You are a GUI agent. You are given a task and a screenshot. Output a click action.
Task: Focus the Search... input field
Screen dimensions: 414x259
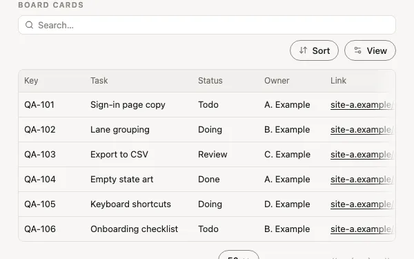pyautogui.click(x=207, y=25)
